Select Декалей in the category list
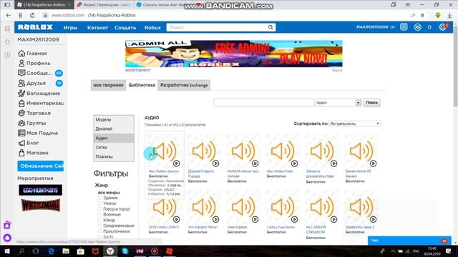This screenshot has height=257, width=458. (x=114, y=128)
